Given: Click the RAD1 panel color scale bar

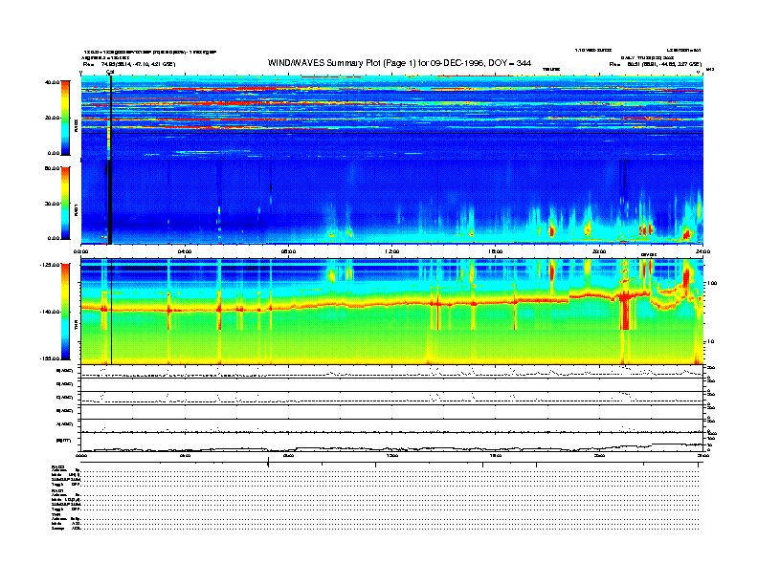Looking at the screenshot, I should pos(65,203).
